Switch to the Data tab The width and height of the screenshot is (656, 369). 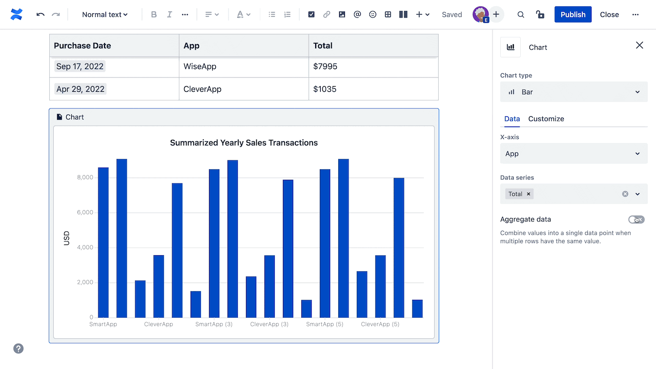[512, 118]
